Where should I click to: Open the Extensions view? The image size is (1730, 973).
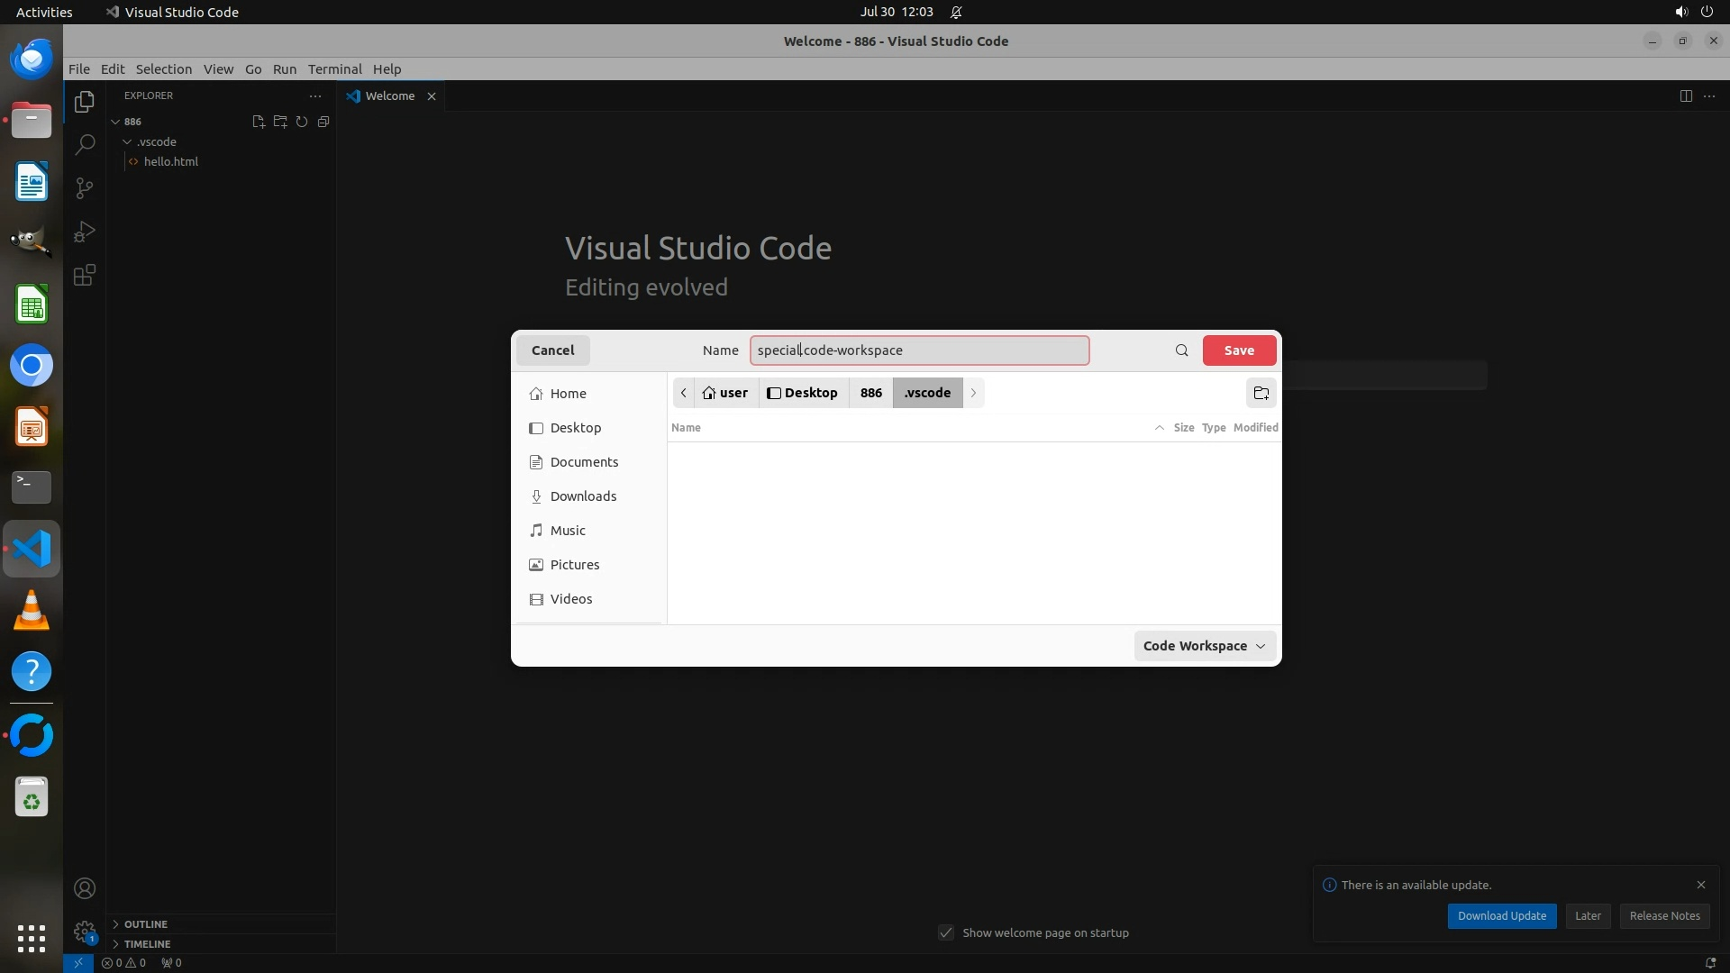point(85,275)
